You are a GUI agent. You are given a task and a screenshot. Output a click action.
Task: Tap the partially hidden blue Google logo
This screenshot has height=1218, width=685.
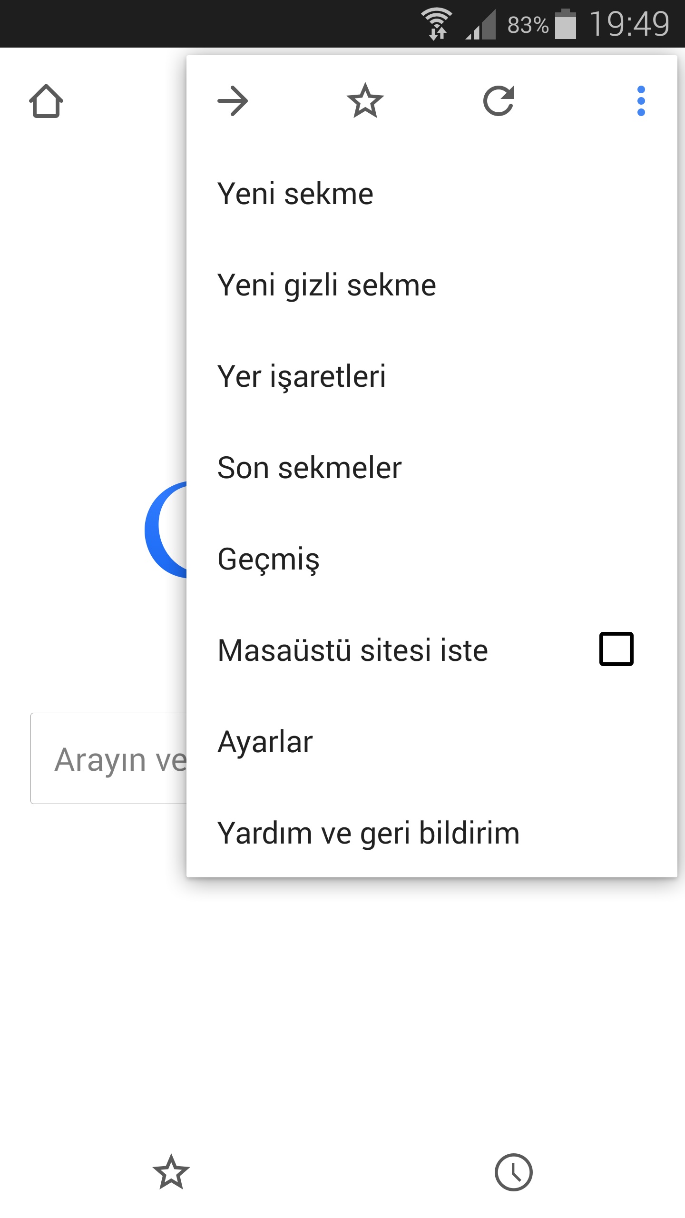click(166, 530)
